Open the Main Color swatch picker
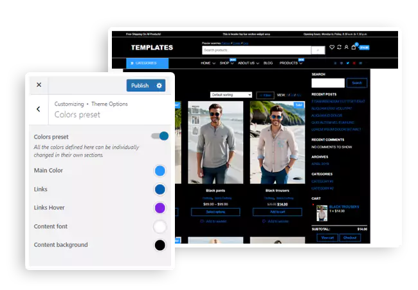Screen dimensions: 418x290 pos(160,171)
